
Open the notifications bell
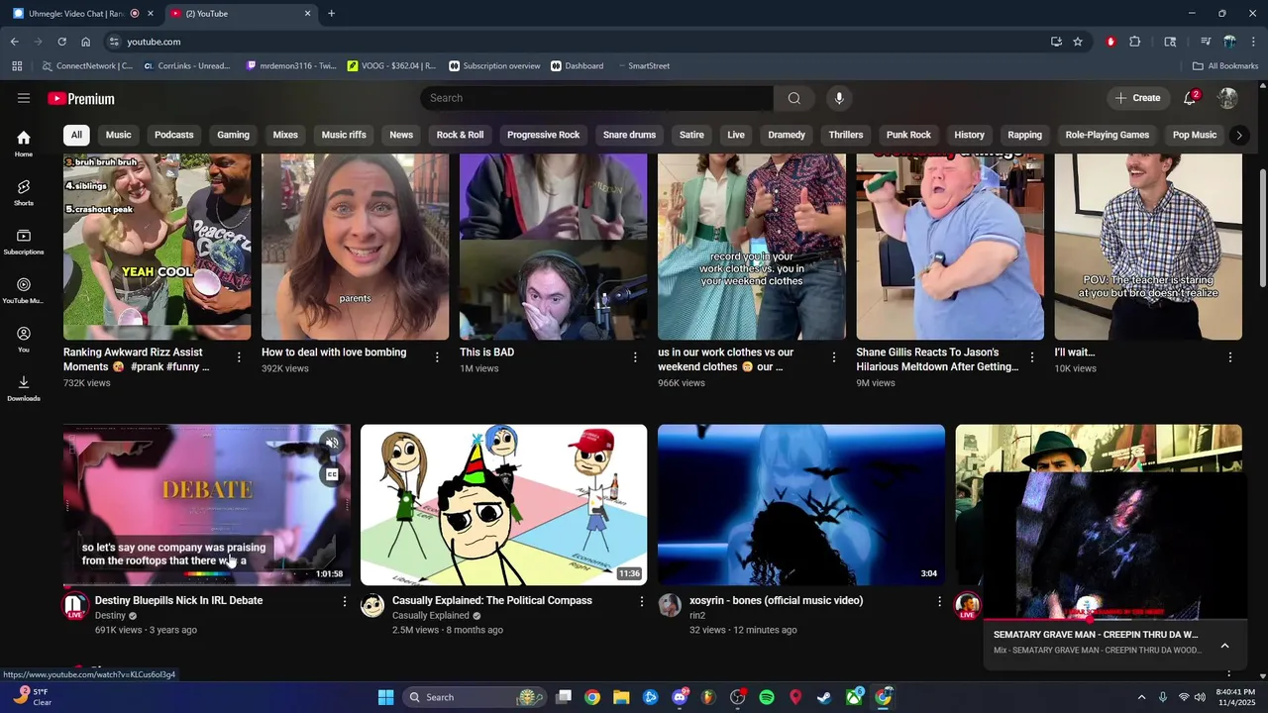(1191, 98)
